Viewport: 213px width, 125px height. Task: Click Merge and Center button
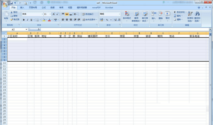coord(90,20)
